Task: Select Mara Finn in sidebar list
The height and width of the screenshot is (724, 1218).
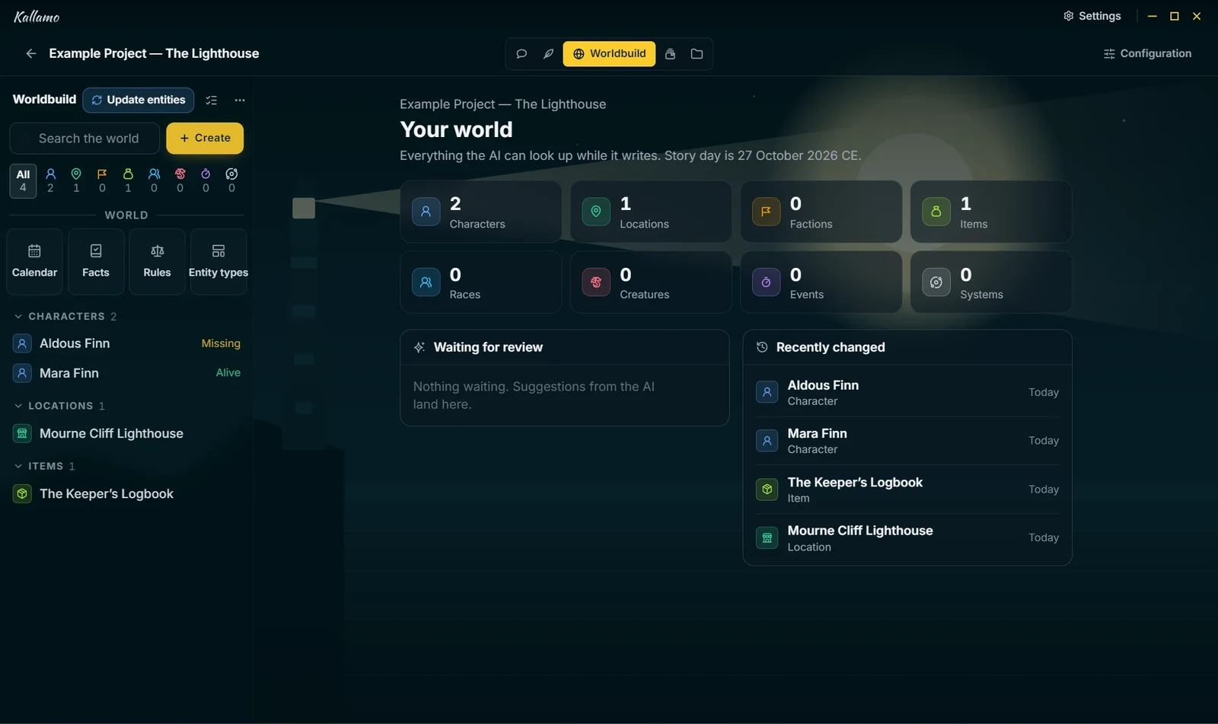Action: coord(126,373)
